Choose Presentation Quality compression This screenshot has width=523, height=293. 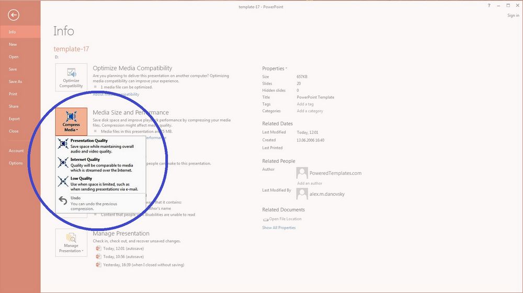(x=100, y=146)
